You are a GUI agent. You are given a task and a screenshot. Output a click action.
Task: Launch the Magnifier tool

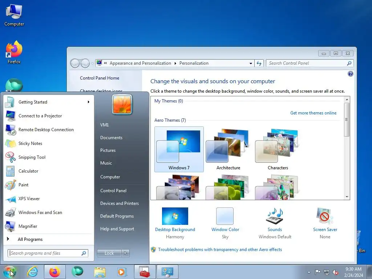(x=49, y=226)
